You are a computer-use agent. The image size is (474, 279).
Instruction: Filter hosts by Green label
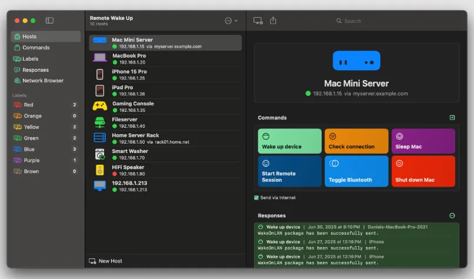coord(45,138)
